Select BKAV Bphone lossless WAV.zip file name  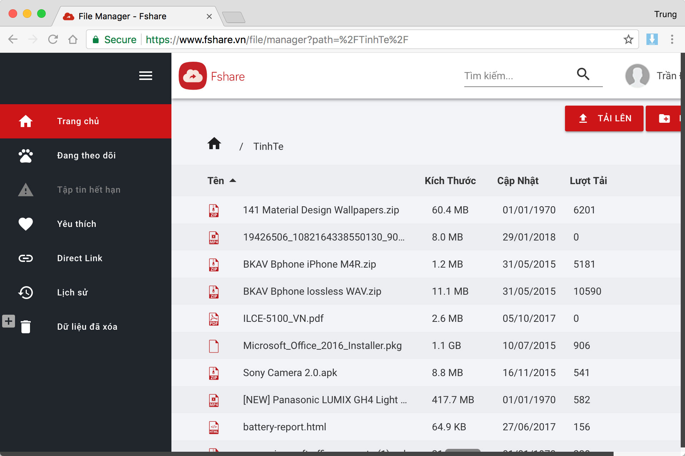click(x=312, y=292)
